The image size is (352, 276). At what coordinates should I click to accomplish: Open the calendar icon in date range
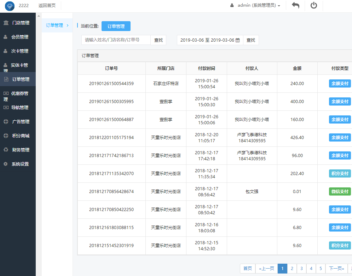pos(237,40)
